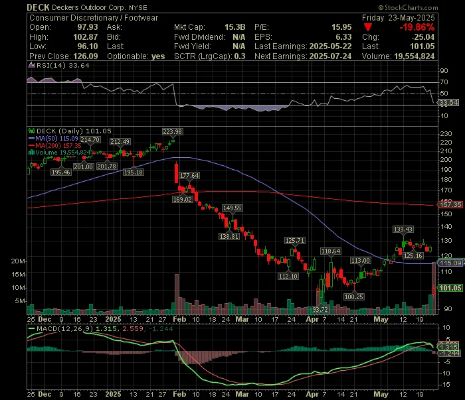The image size is (465, 400).
Task: Click the 1.315 MACD axis tag
Action: tap(448, 348)
